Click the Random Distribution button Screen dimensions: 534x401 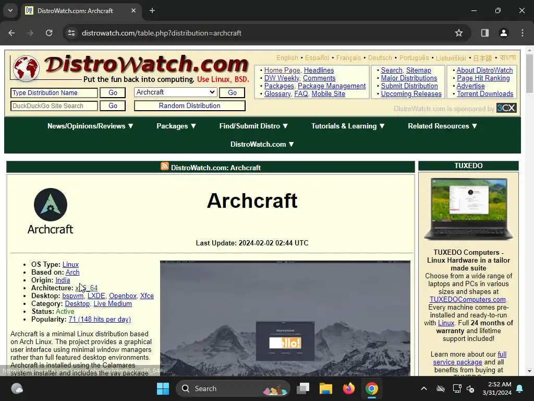190,105
